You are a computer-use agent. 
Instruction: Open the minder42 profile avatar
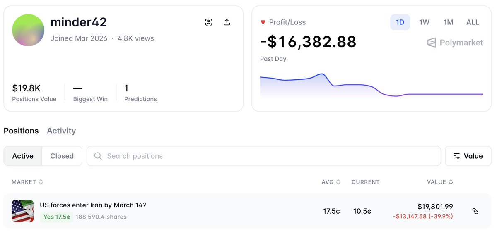click(29, 30)
